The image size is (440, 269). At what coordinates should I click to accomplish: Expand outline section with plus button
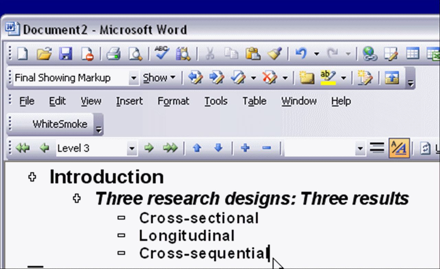pyautogui.click(x=245, y=148)
